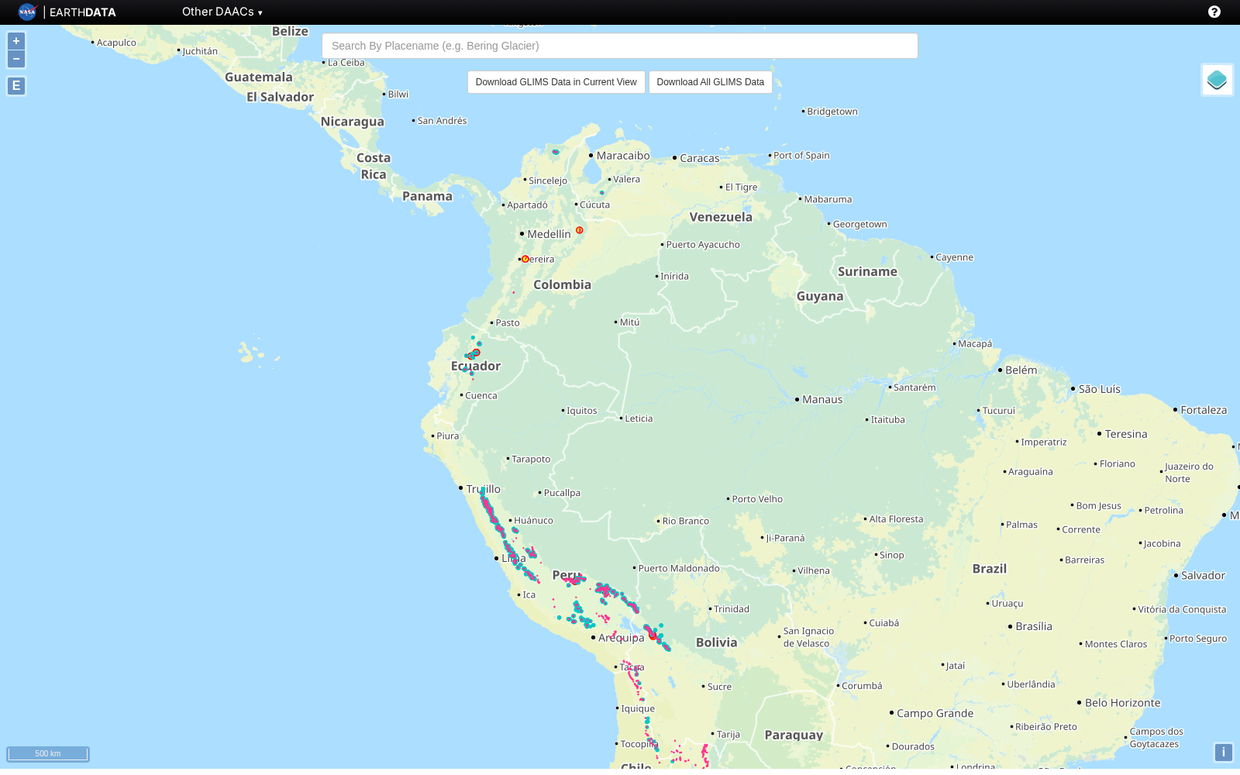The height and width of the screenshot is (775, 1240).
Task: Click the Bolivia country label
Action: 717,642
